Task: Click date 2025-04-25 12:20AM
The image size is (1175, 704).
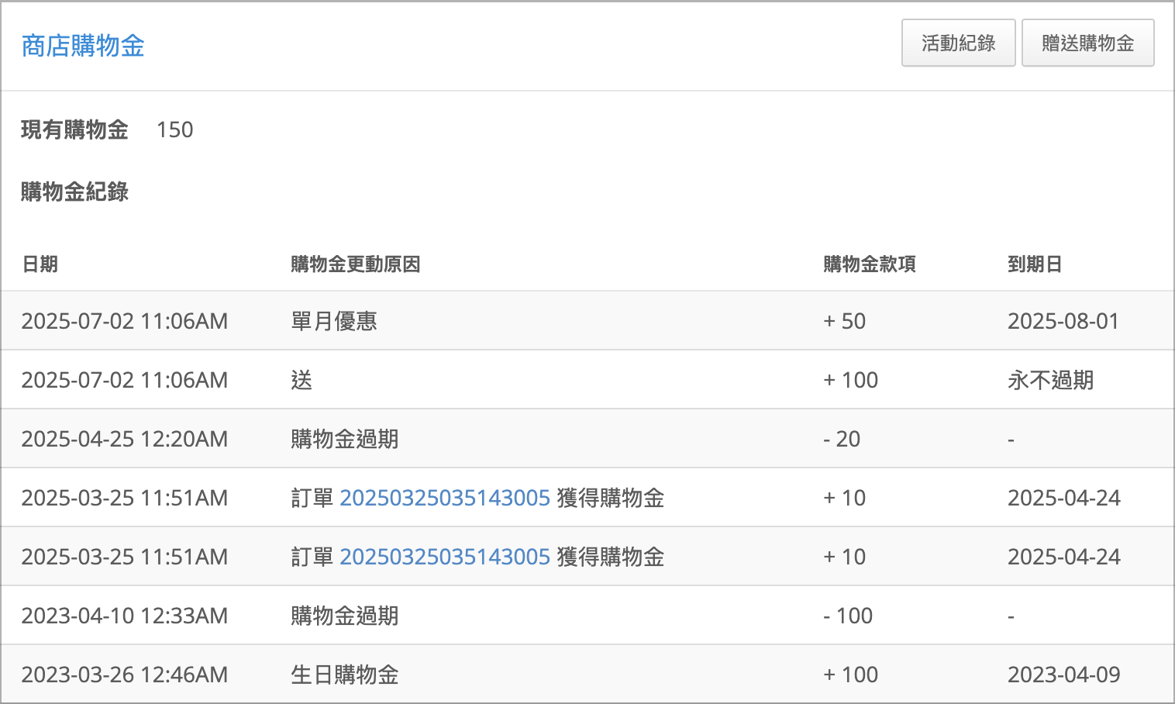Action: tap(125, 439)
